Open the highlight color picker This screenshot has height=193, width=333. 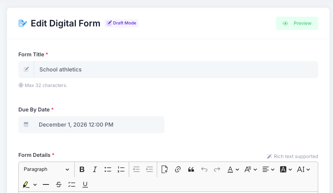[30, 184]
